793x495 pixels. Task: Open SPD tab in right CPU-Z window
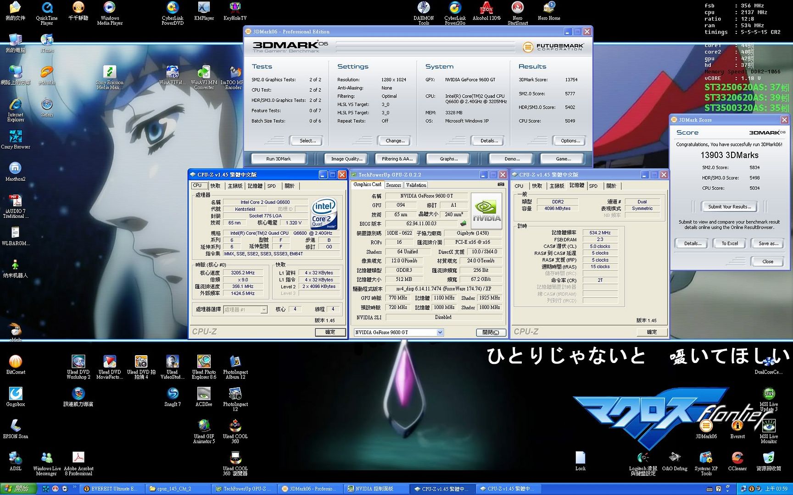[x=593, y=186]
